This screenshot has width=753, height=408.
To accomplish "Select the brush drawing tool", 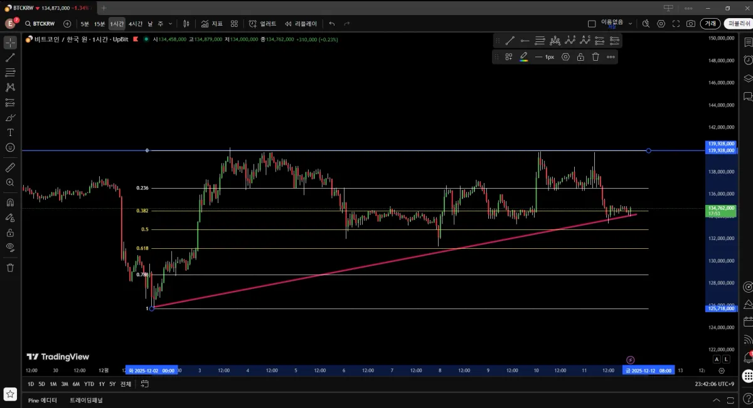I will [10, 118].
